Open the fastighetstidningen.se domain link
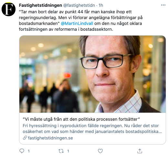The width and height of the screenshot is (168, 155). pos(50,138)
